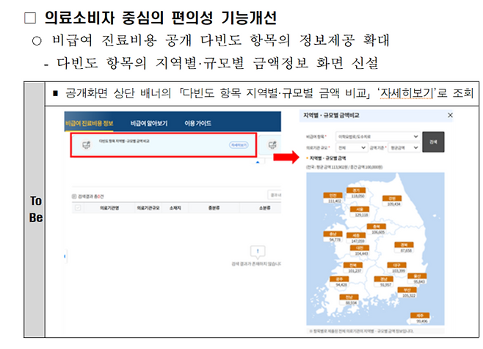Click the national average amount summary line
Image resolution: width=483 pixels, height=349 pixels.
pyautogui.click(x=344, y=167)
